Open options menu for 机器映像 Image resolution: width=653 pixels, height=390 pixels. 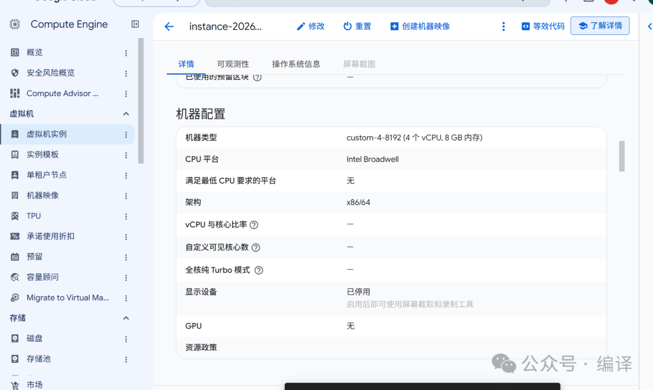coord(126,196)
